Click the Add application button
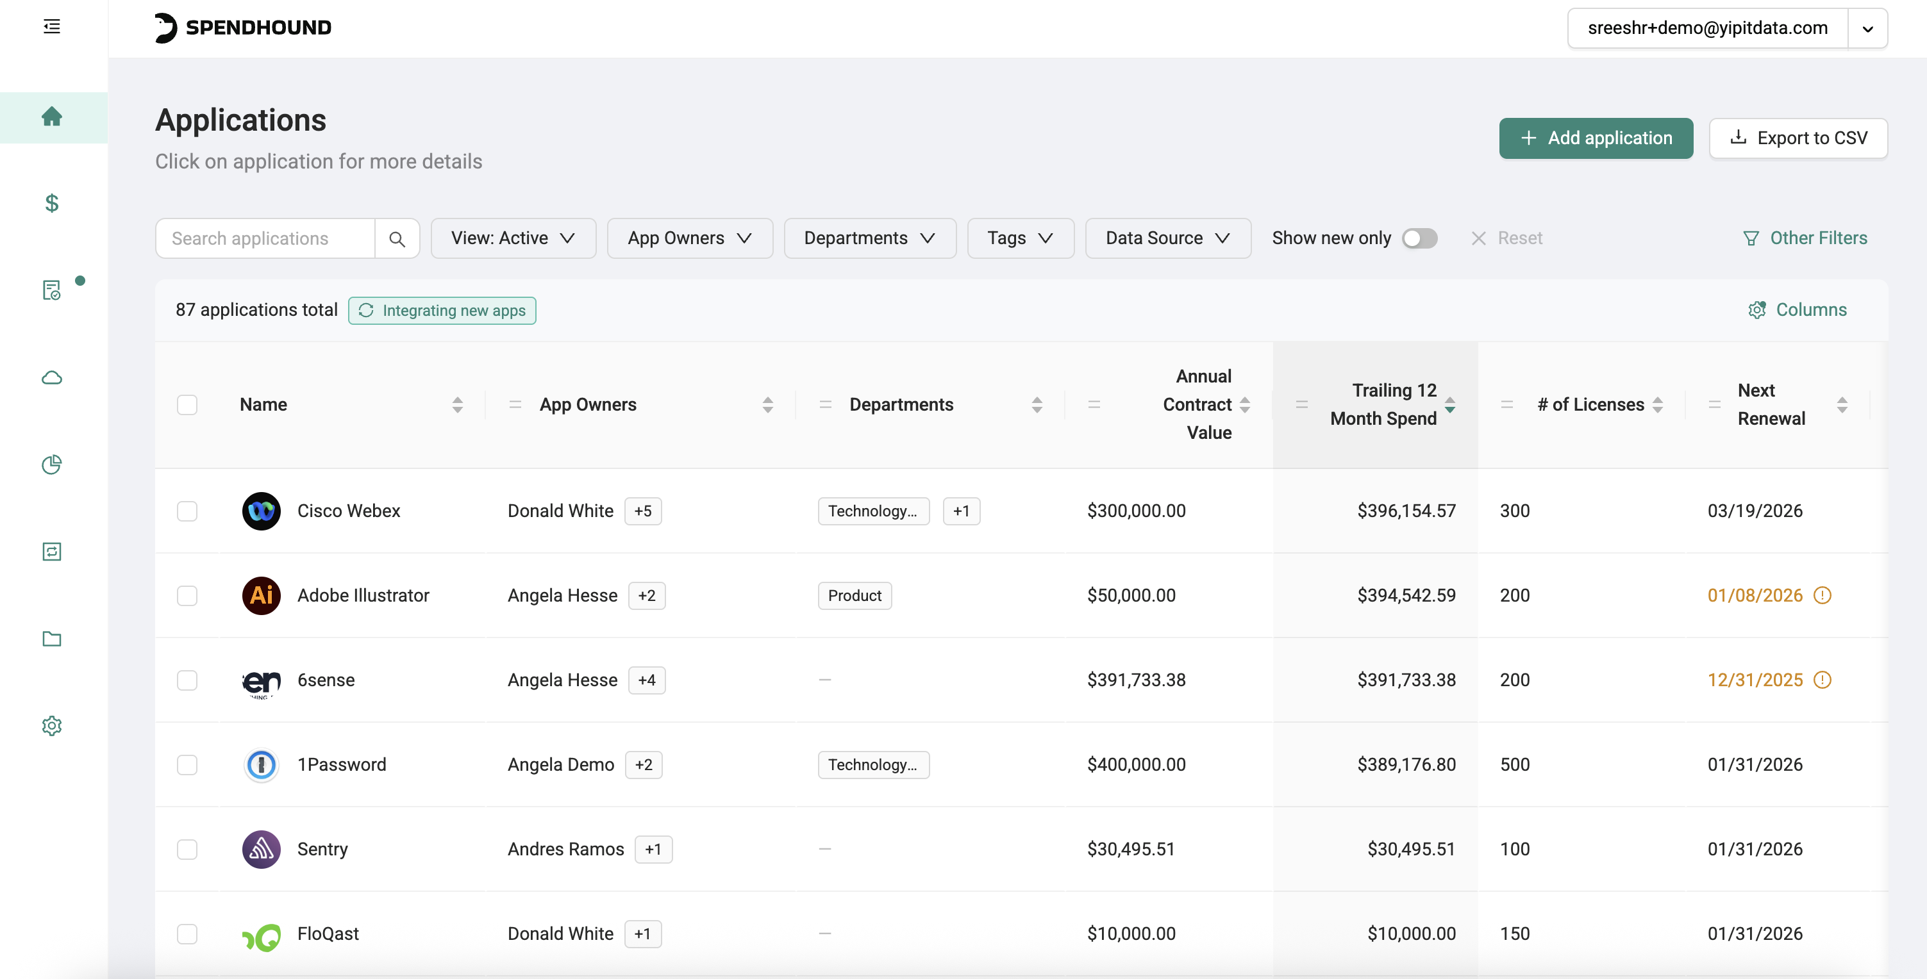Viewport: 1927px width, 979px height. pos(1596,138)
